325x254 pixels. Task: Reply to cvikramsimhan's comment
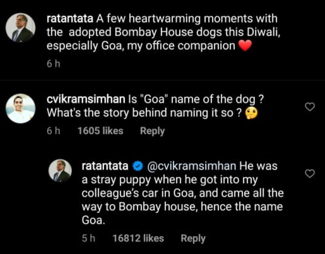coord(152,131)
